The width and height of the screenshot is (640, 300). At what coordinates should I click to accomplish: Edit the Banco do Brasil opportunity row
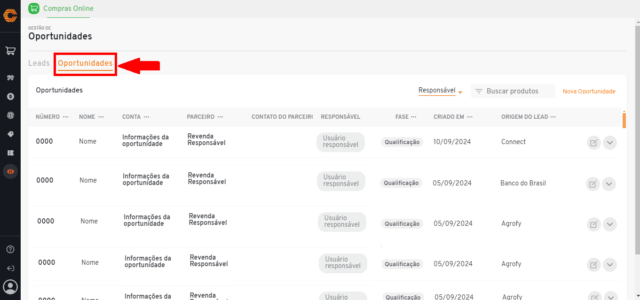(x=593, y=184)
